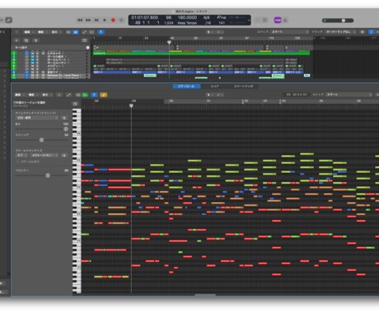The height and width of the screenshot is (313, 379).
Task: Toggle the power button of the Release Grand Piano track
Action: (26, 75)
